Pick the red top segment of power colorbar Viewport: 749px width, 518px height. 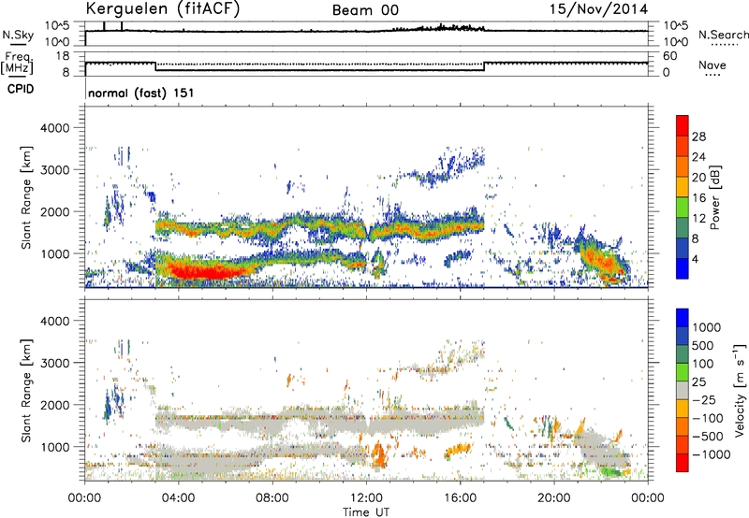click(683, 125)
